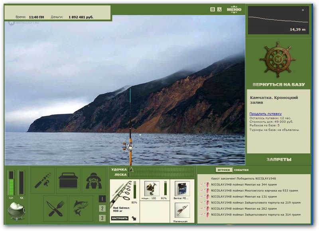Viewport: 319px width, 231px height.
Task: Click 'Турниры на базе: не объявлены' text
Action: pos(274,129)
